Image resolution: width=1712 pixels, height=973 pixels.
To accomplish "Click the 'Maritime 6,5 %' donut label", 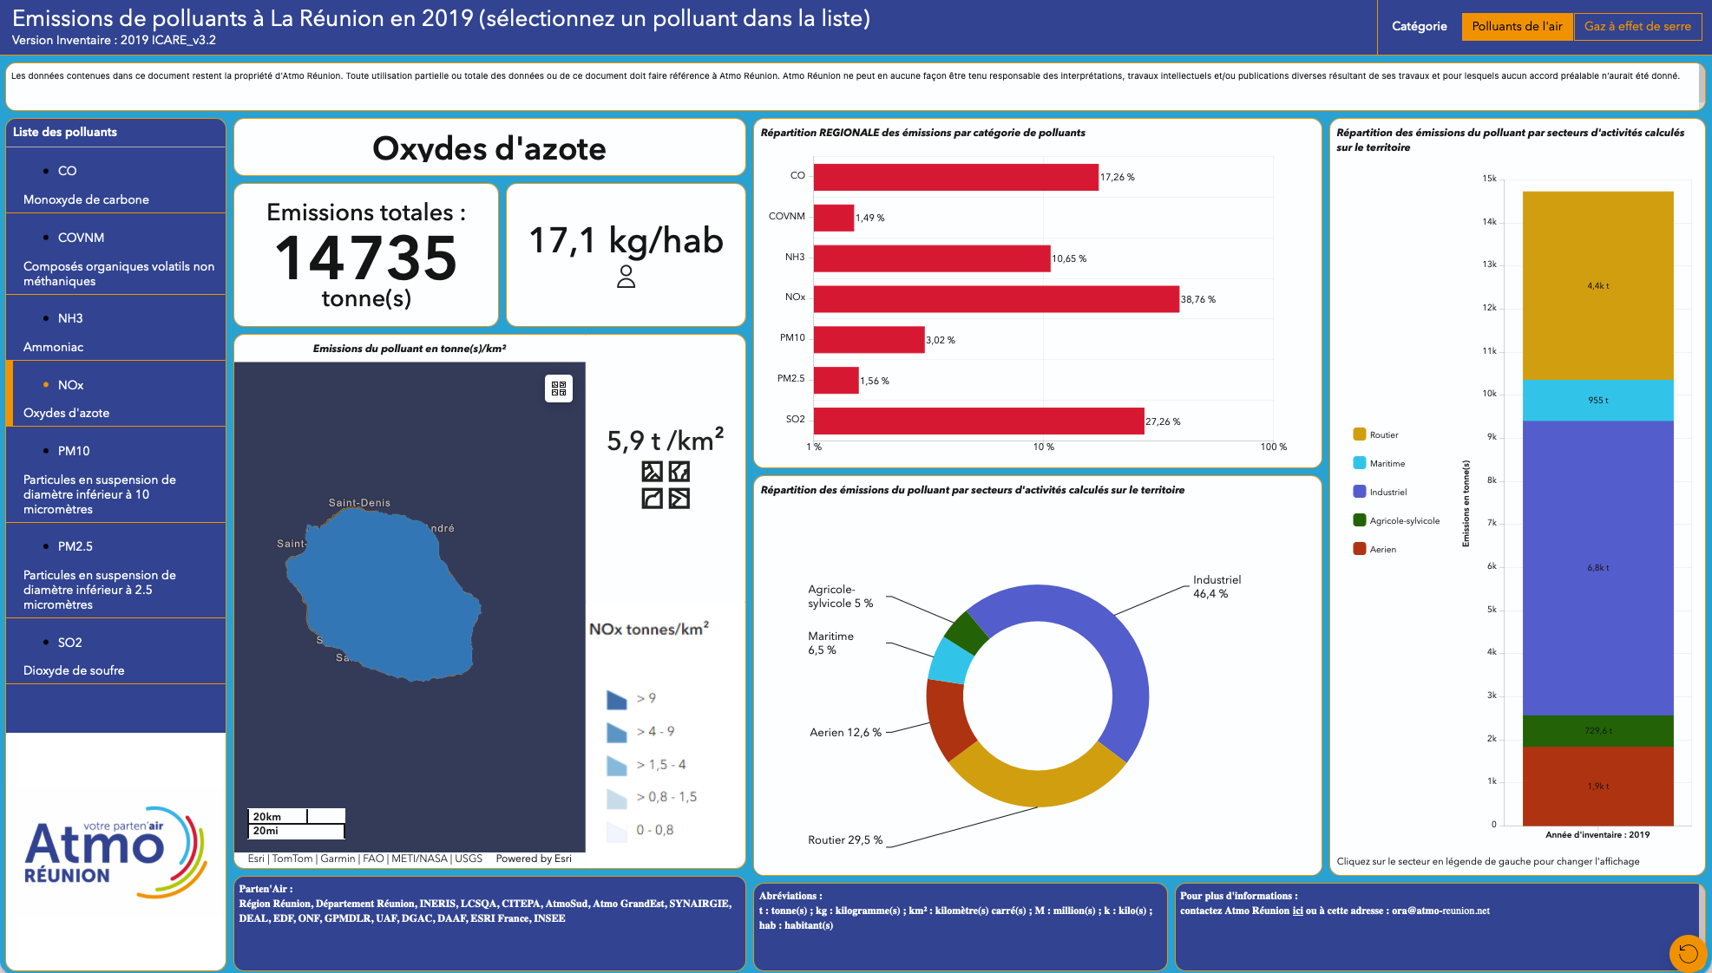I will (x=830, y=643).
